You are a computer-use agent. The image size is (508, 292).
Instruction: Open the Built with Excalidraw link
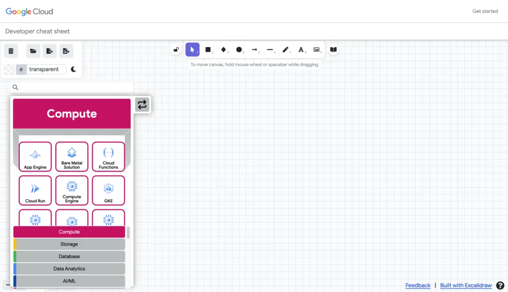tap(466, 285)
